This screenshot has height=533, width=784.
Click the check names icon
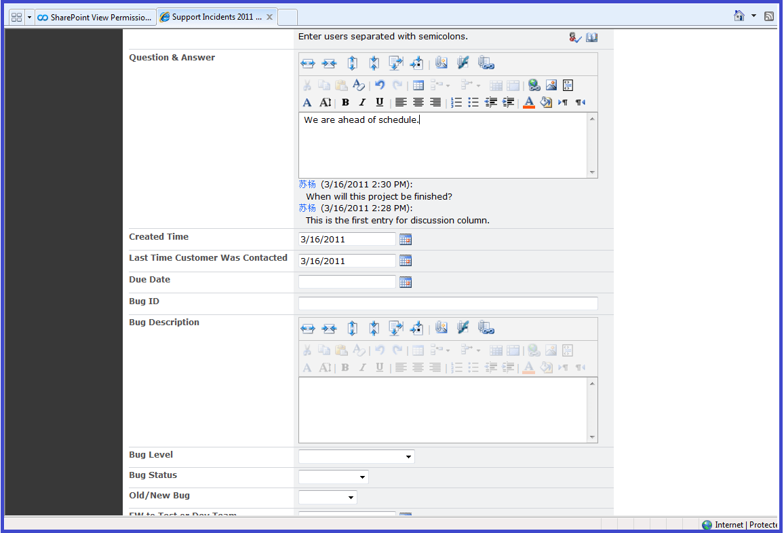575,37
